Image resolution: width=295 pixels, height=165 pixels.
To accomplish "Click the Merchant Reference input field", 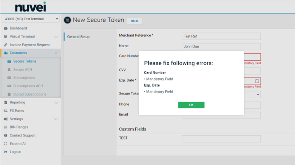I will tap(221, 36).
